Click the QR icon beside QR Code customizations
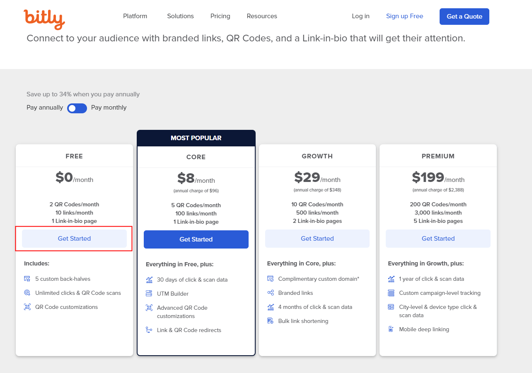Screen dimensions: 532x373 [x=27, y=307]
